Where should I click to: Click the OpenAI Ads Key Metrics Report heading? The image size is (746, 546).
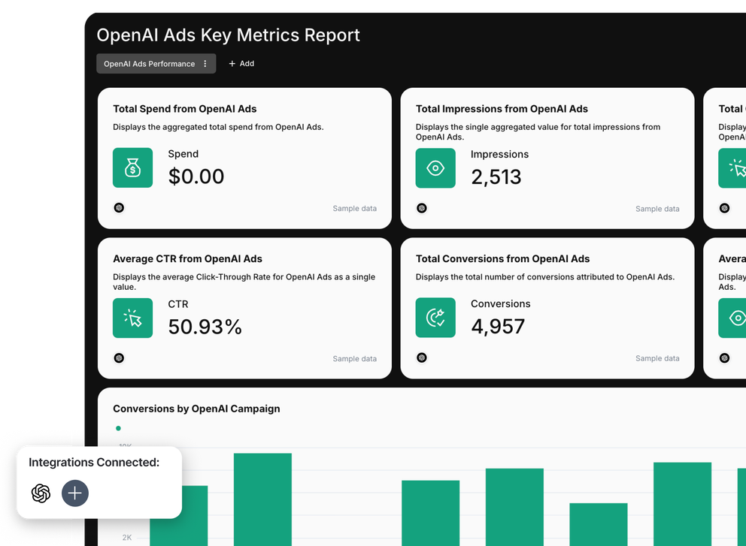(228, 35)
